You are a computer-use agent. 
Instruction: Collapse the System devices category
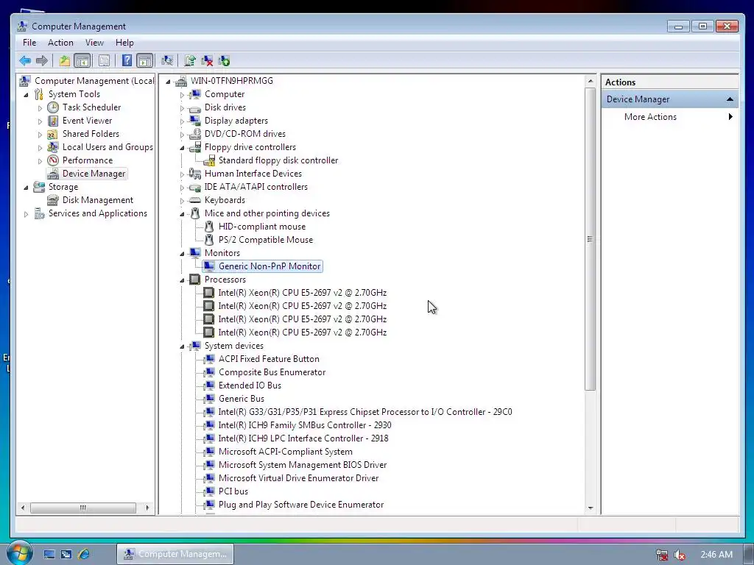[182, 346]
